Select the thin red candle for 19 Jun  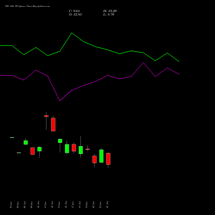(x=88, y=149)
